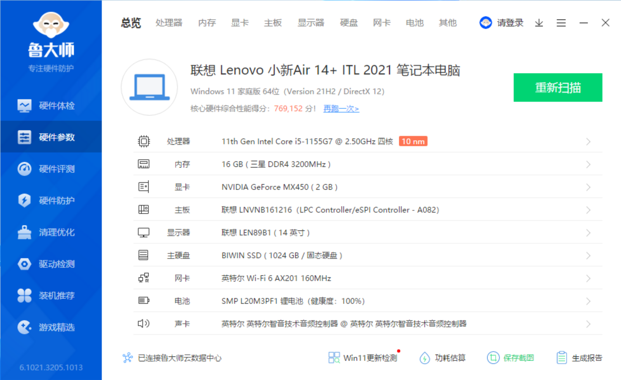Expand the 内存 row details chevron

click(588, 164)
